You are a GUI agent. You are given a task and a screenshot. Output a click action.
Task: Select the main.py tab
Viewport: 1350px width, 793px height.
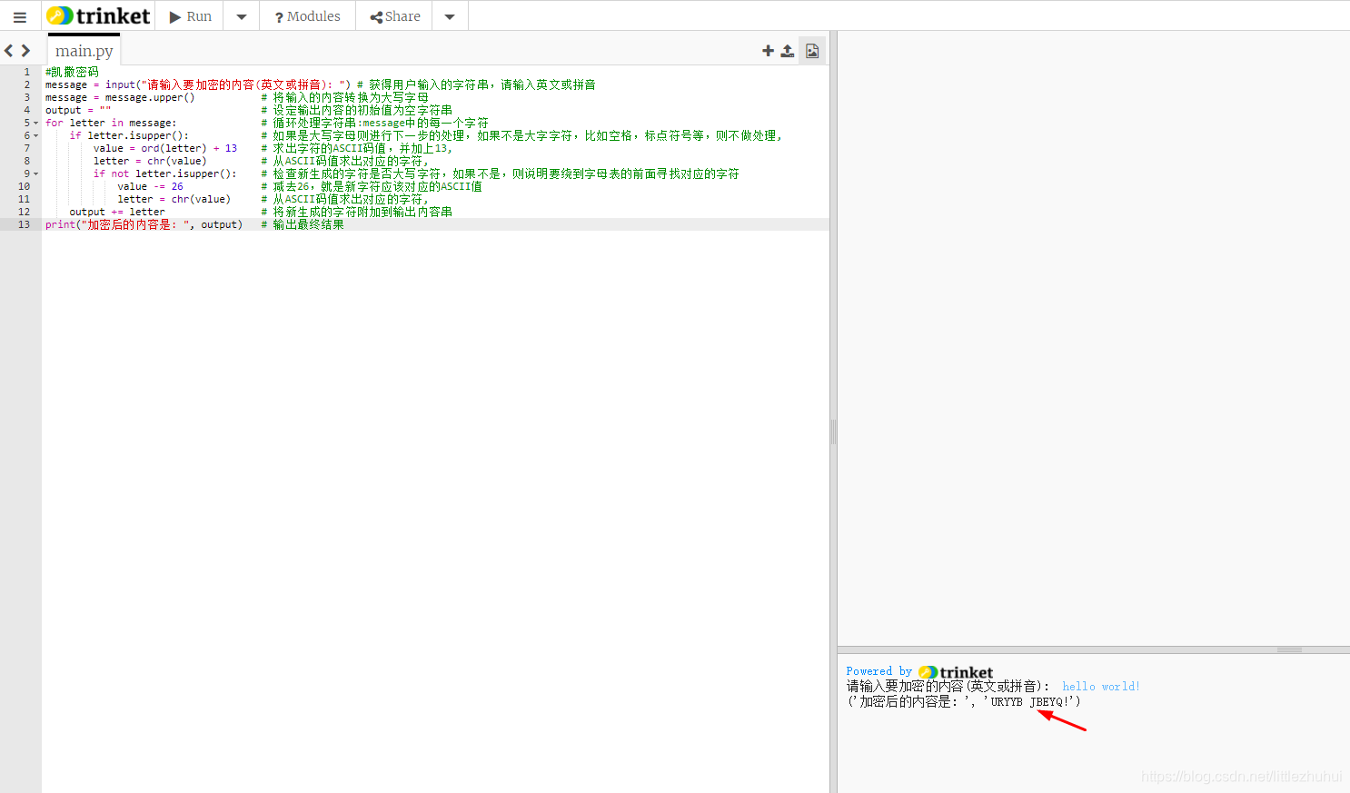click(x=84, y=51)
